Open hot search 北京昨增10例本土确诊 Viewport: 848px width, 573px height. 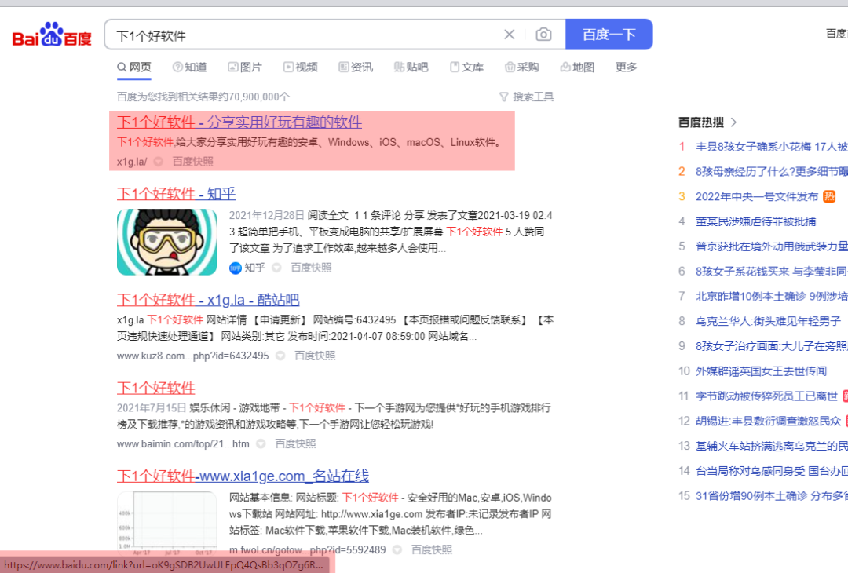[x=772, y=296]
